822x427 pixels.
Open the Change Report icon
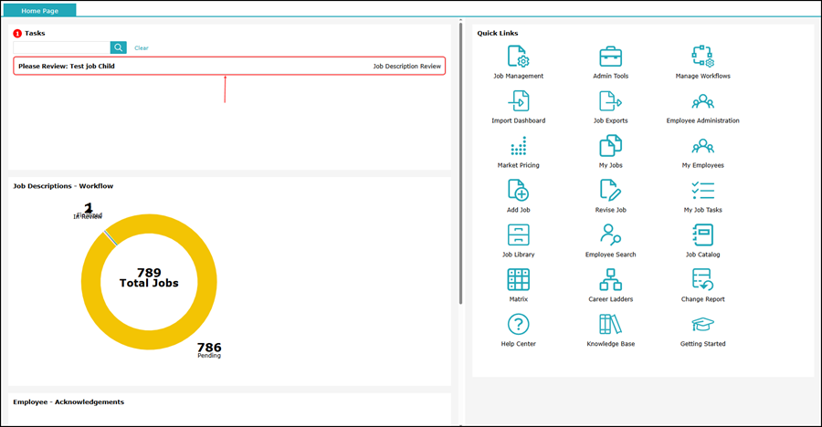(x=702, y=279)
